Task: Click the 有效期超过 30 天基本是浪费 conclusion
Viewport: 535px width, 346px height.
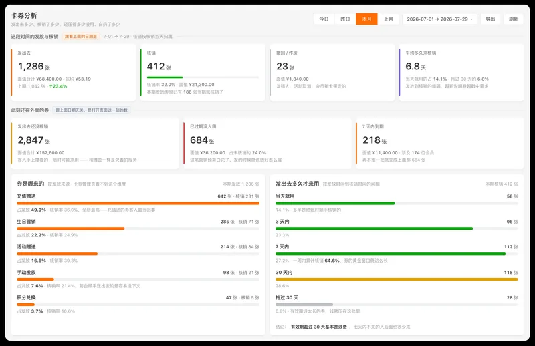Action: coord(319,327)
